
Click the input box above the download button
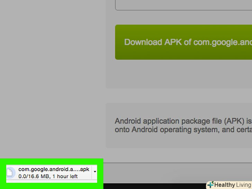pos(183,5)
